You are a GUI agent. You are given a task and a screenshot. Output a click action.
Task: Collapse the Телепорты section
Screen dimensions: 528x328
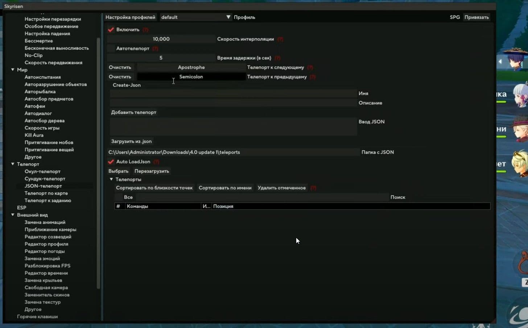tap(111, 179)
